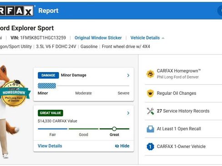Click the CARFAX logo in the header
The image size is (222, 166).
click(x=17, y=11)
